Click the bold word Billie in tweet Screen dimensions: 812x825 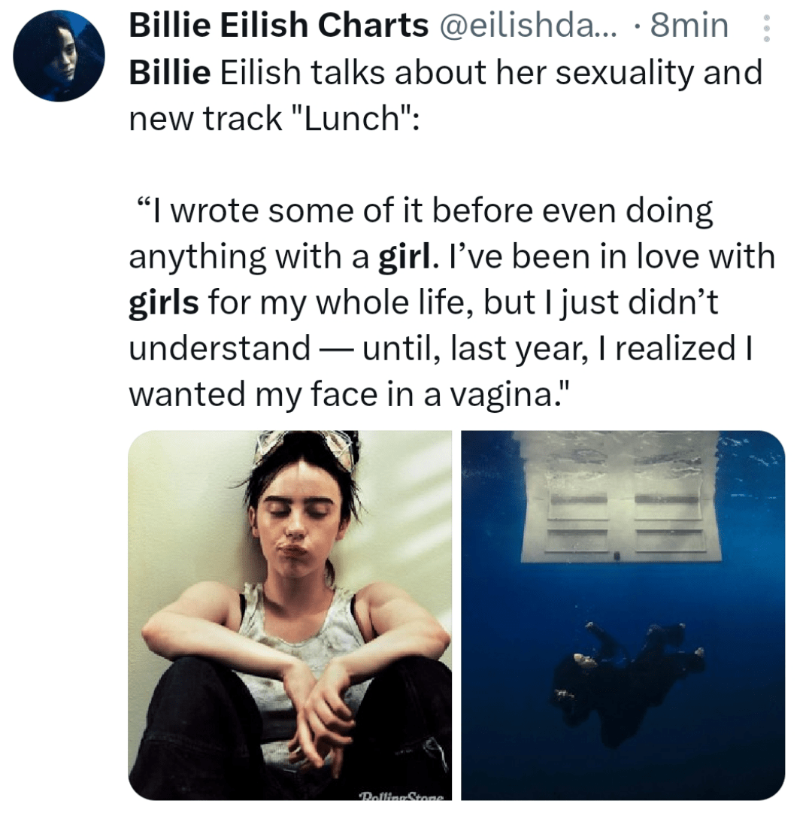[x=170, y=72]
